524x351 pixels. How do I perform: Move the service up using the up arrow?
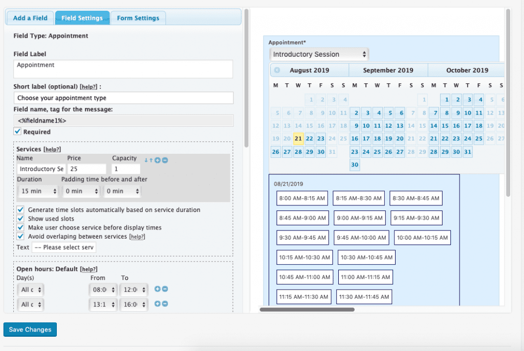(151, 159)
